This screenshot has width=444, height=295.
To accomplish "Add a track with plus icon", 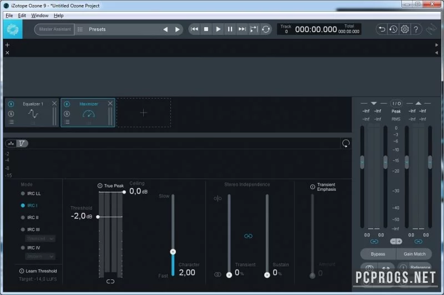I will click(7, 45).
